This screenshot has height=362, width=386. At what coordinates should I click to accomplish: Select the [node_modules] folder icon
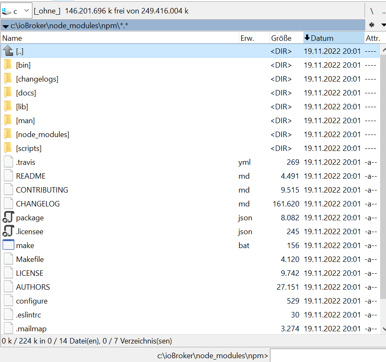pyautogui.click(x=8, y=135)
